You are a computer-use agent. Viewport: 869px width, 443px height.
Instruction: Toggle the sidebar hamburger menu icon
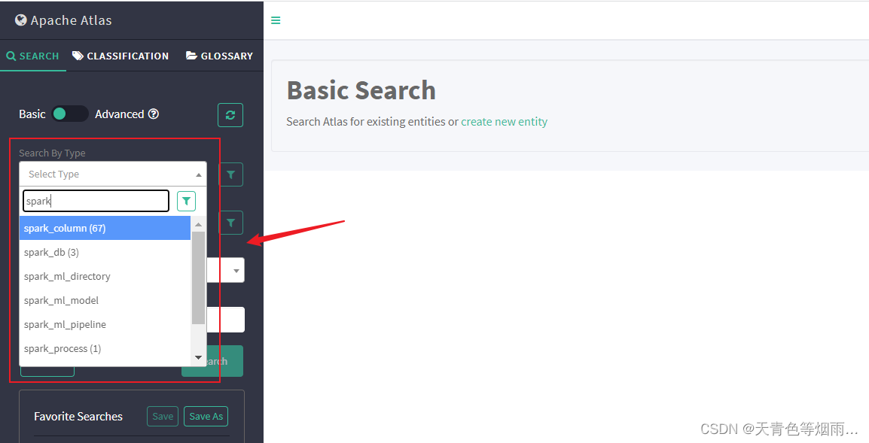(276, 20)
